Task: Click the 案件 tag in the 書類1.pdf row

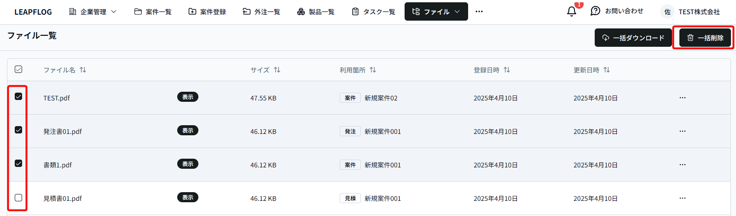Action: click(350, 165)
